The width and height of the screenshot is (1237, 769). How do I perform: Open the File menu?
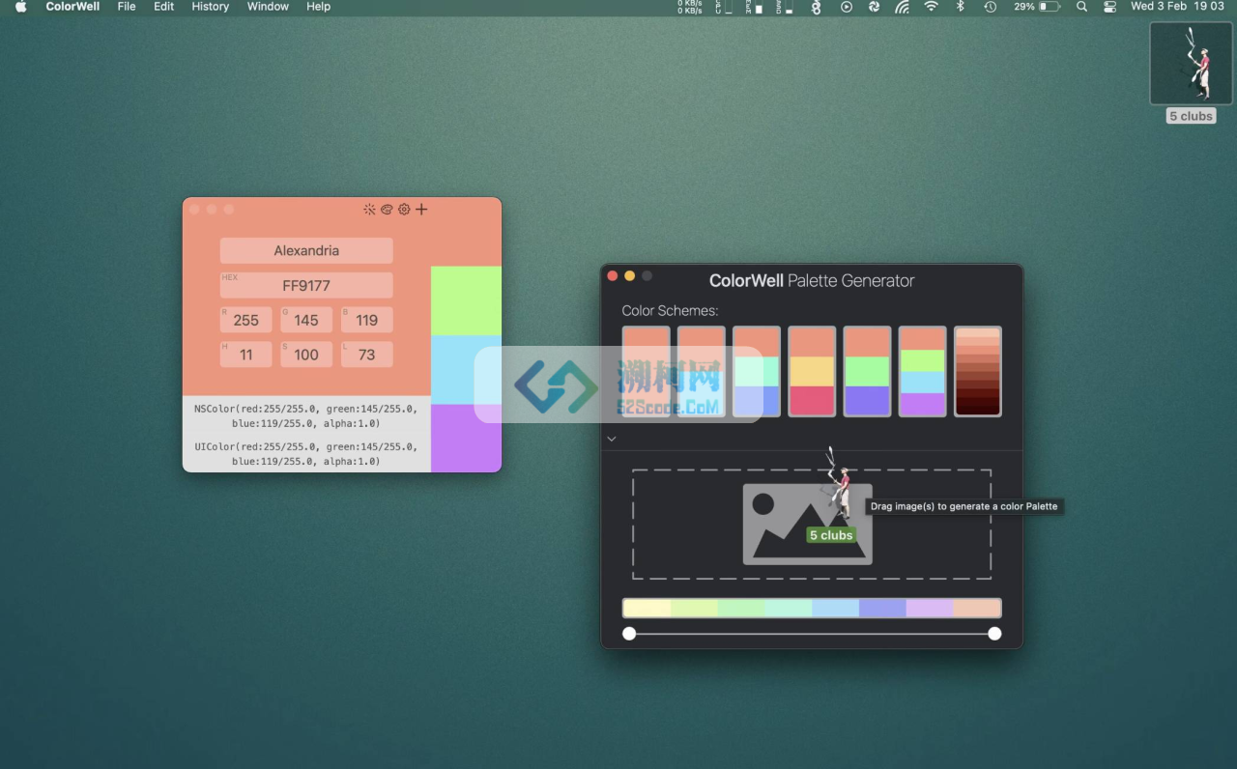click(127, 7)
